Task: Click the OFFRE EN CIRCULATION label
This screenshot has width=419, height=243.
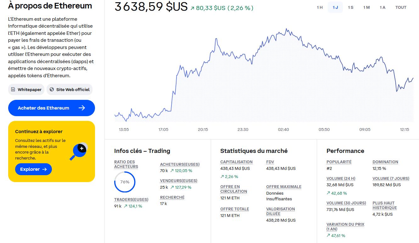Action: click(234, 189)
